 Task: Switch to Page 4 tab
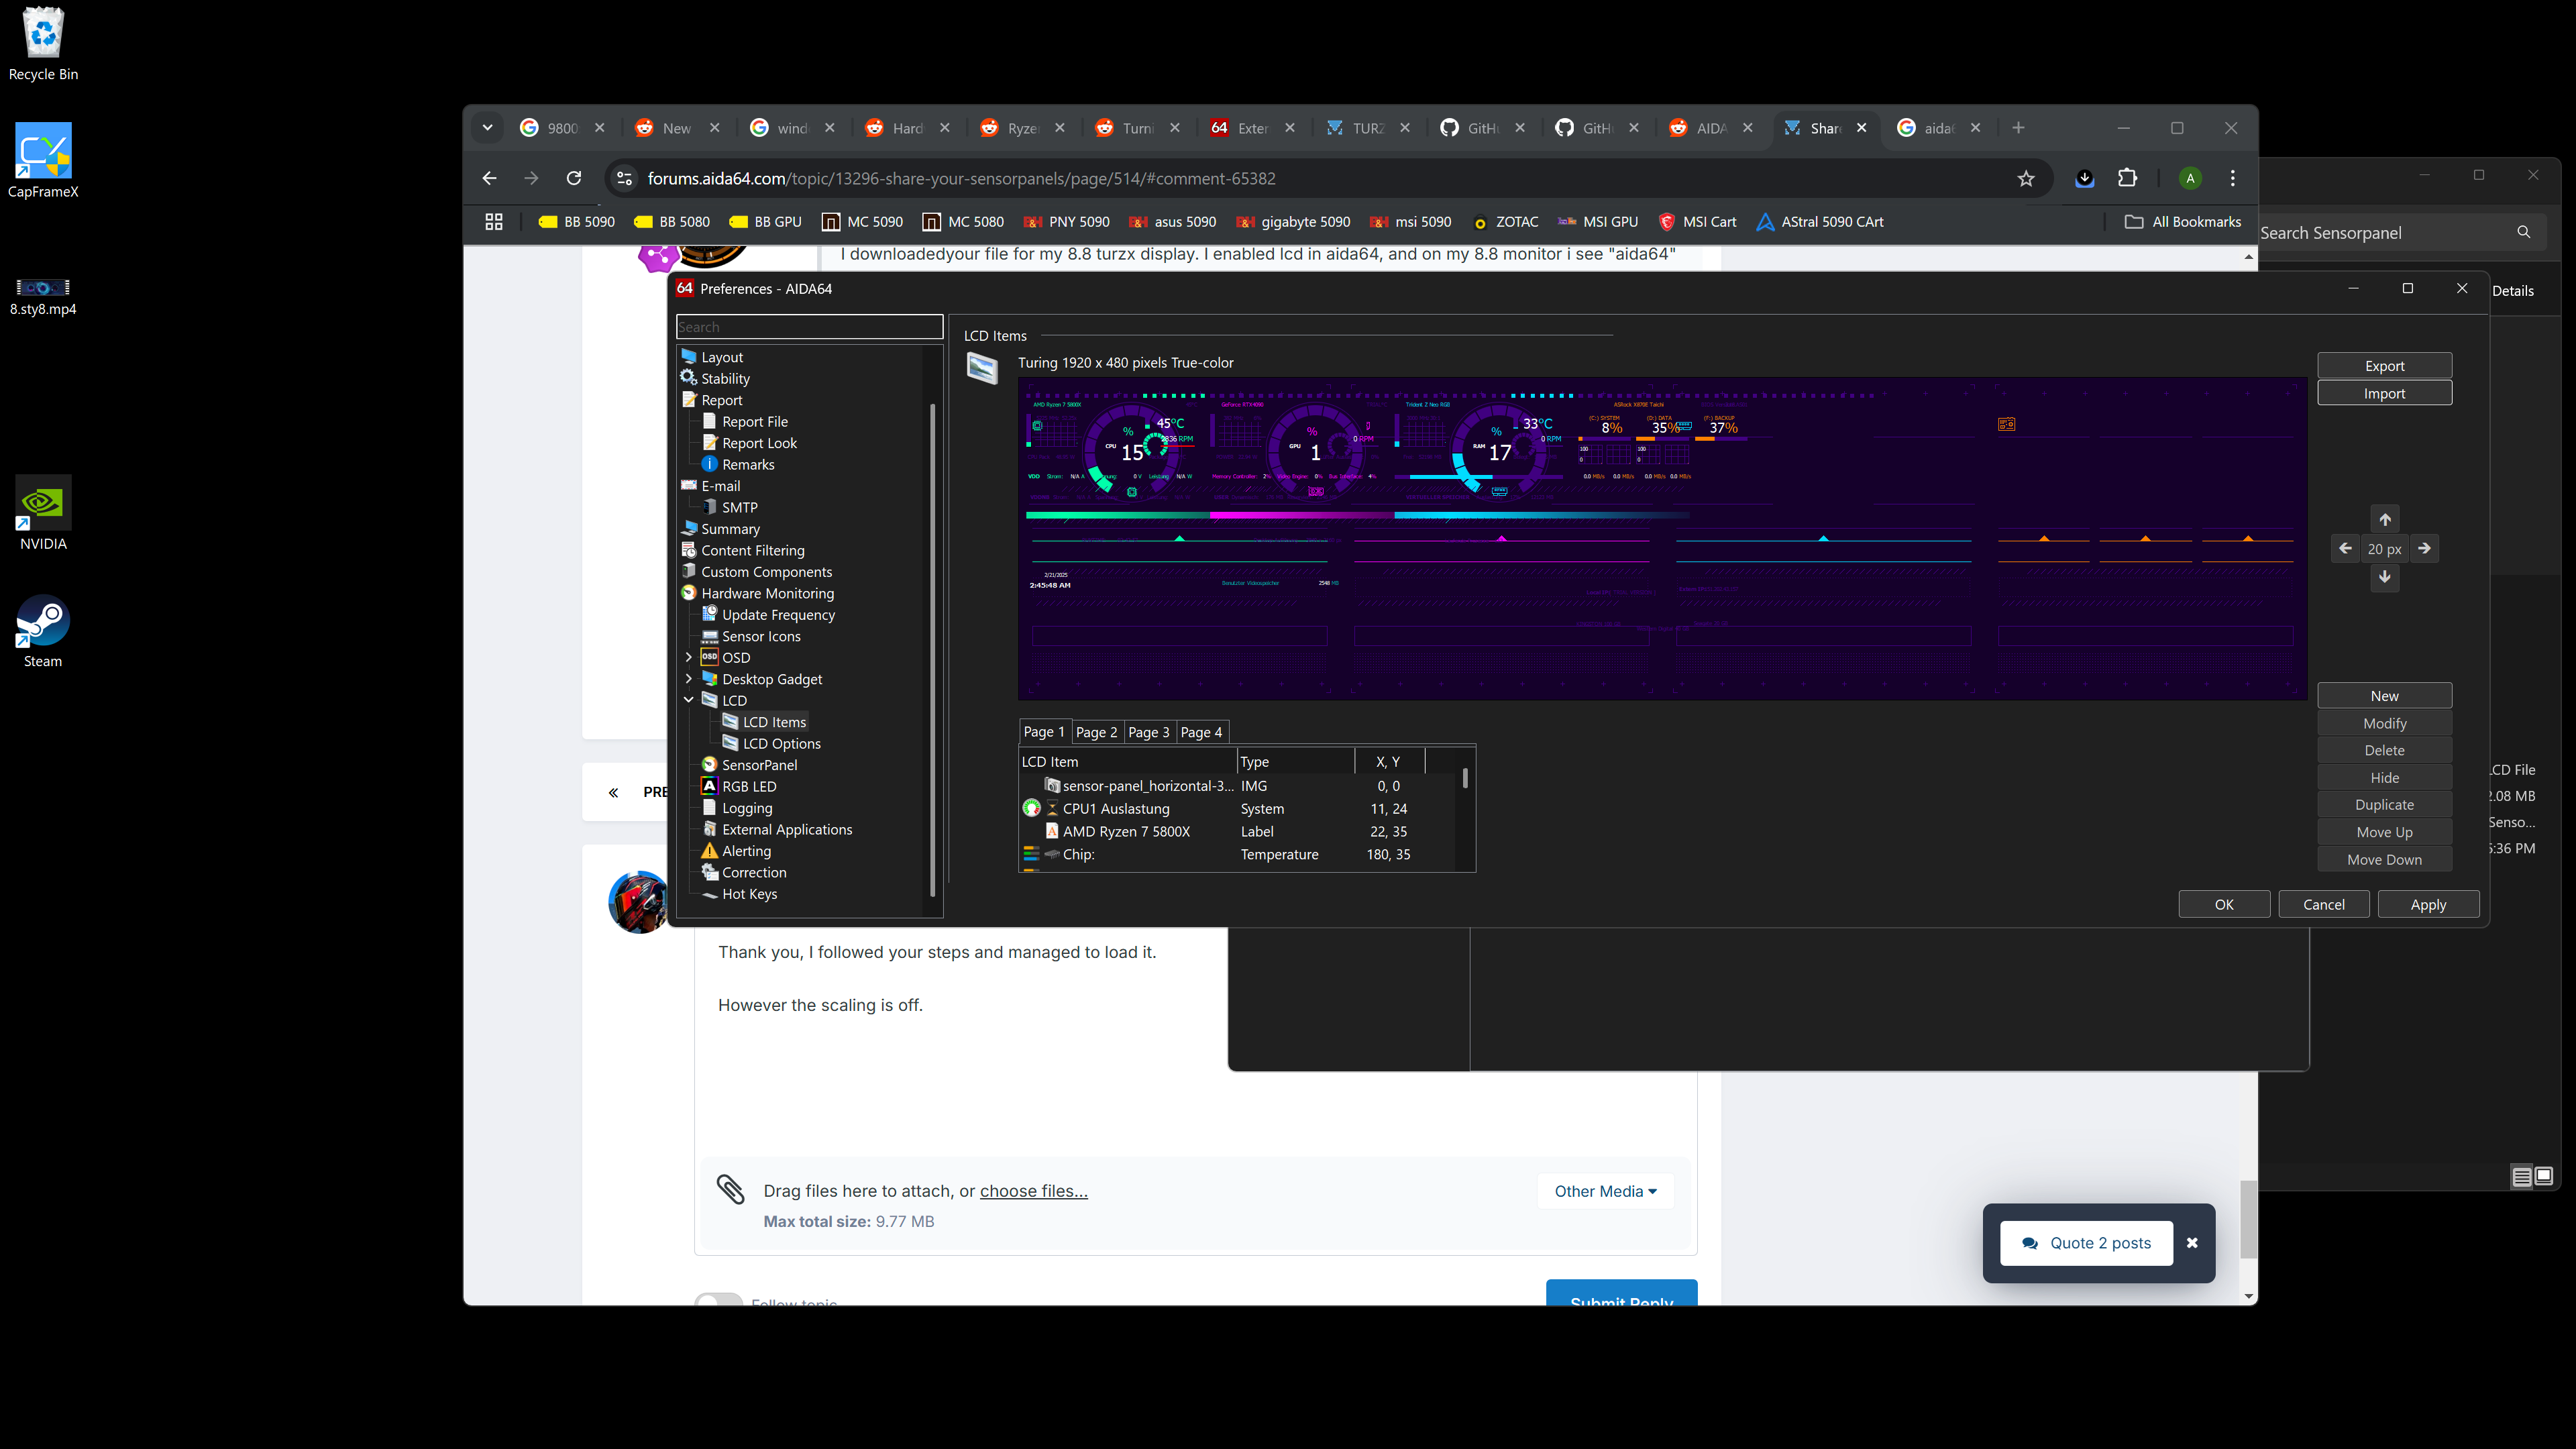pos(1202,732)
